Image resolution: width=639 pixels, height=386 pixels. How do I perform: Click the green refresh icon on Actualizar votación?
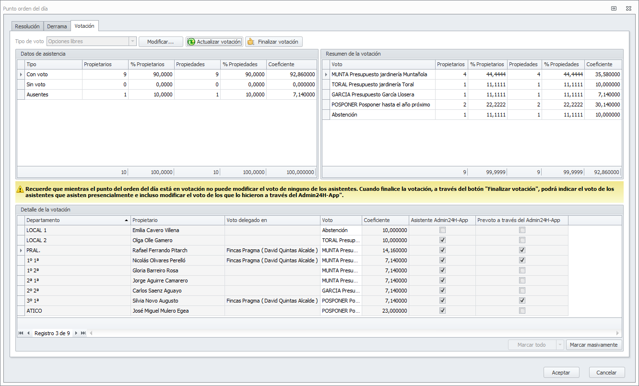pos(191,42)
